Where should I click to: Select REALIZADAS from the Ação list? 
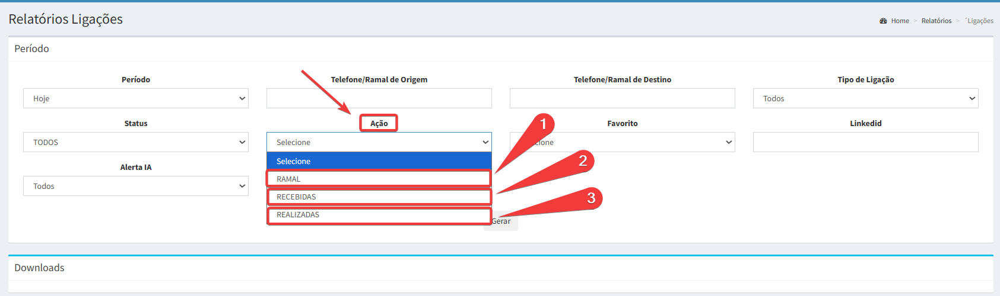click(x=379, y=214)
